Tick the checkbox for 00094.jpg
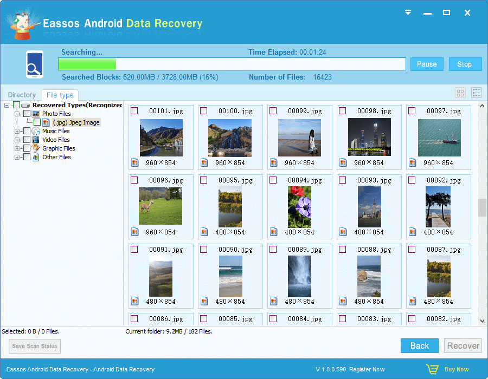This screenshot has width=488, height=379. [x=273, y=180]
